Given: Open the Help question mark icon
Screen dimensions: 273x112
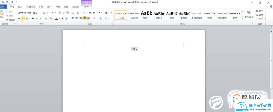Looking at the screenshot, I should [x=271, y=7].
